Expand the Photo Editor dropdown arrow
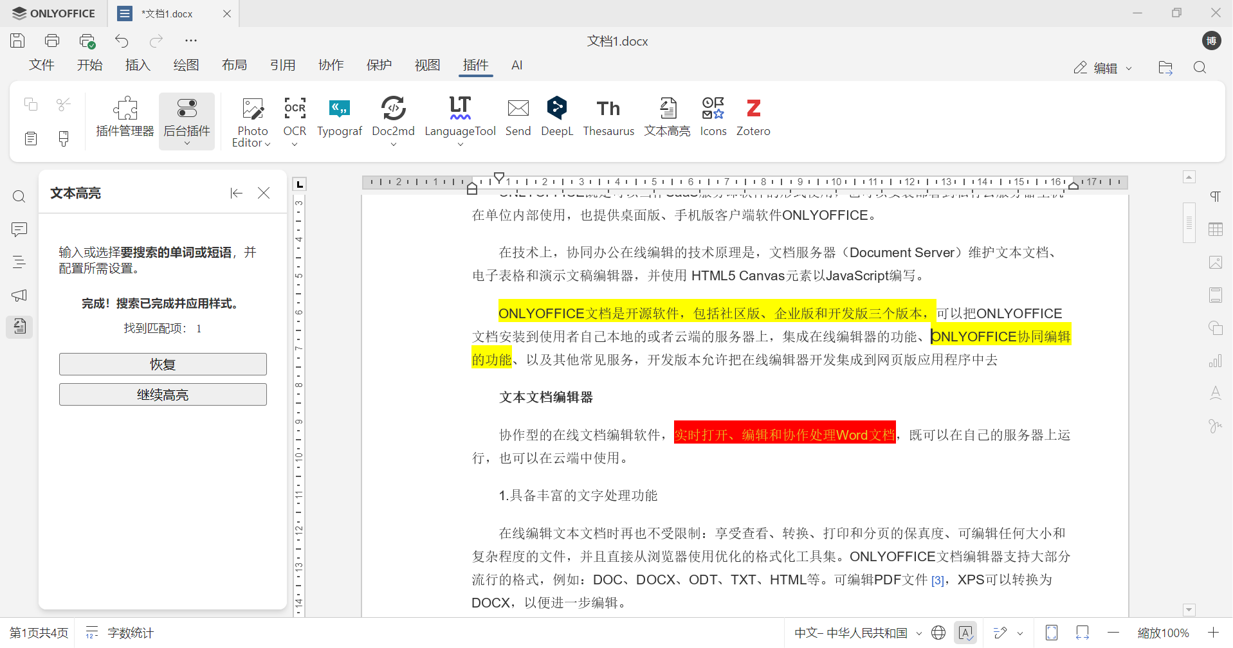This screenshot has width=1233, height=648. click(268, 144)
